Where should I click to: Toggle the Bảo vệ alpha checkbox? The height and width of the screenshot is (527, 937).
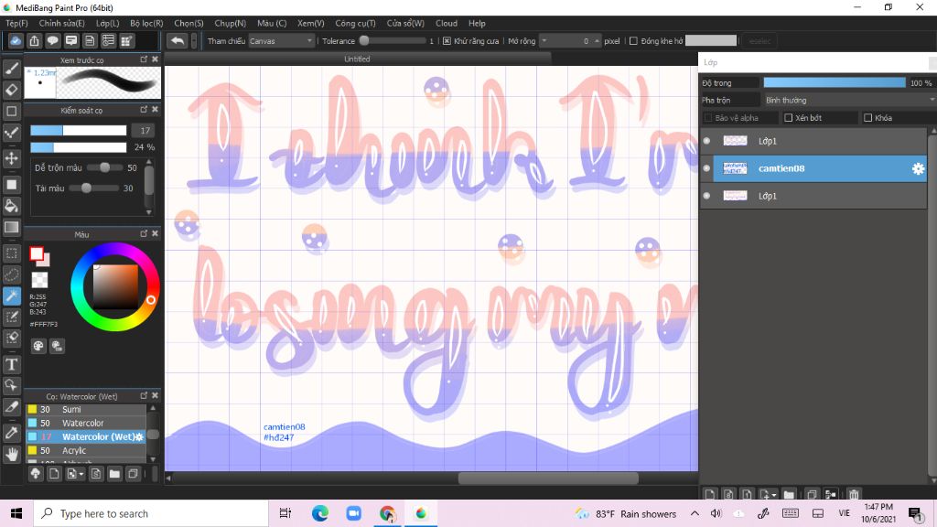click(x=708, y=118)
